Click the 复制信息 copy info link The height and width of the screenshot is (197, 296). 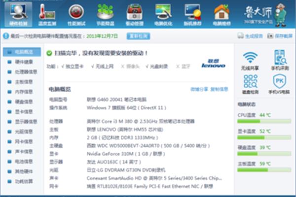click(219, 89)
